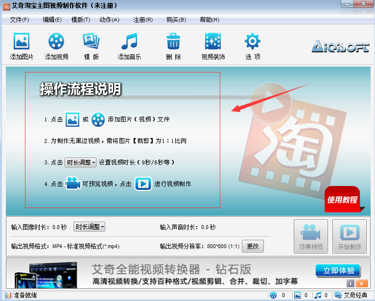Viewport: 375px width, 301px height.
Task: Click the camera icon in step 4
Action: [x=73, y=184]
